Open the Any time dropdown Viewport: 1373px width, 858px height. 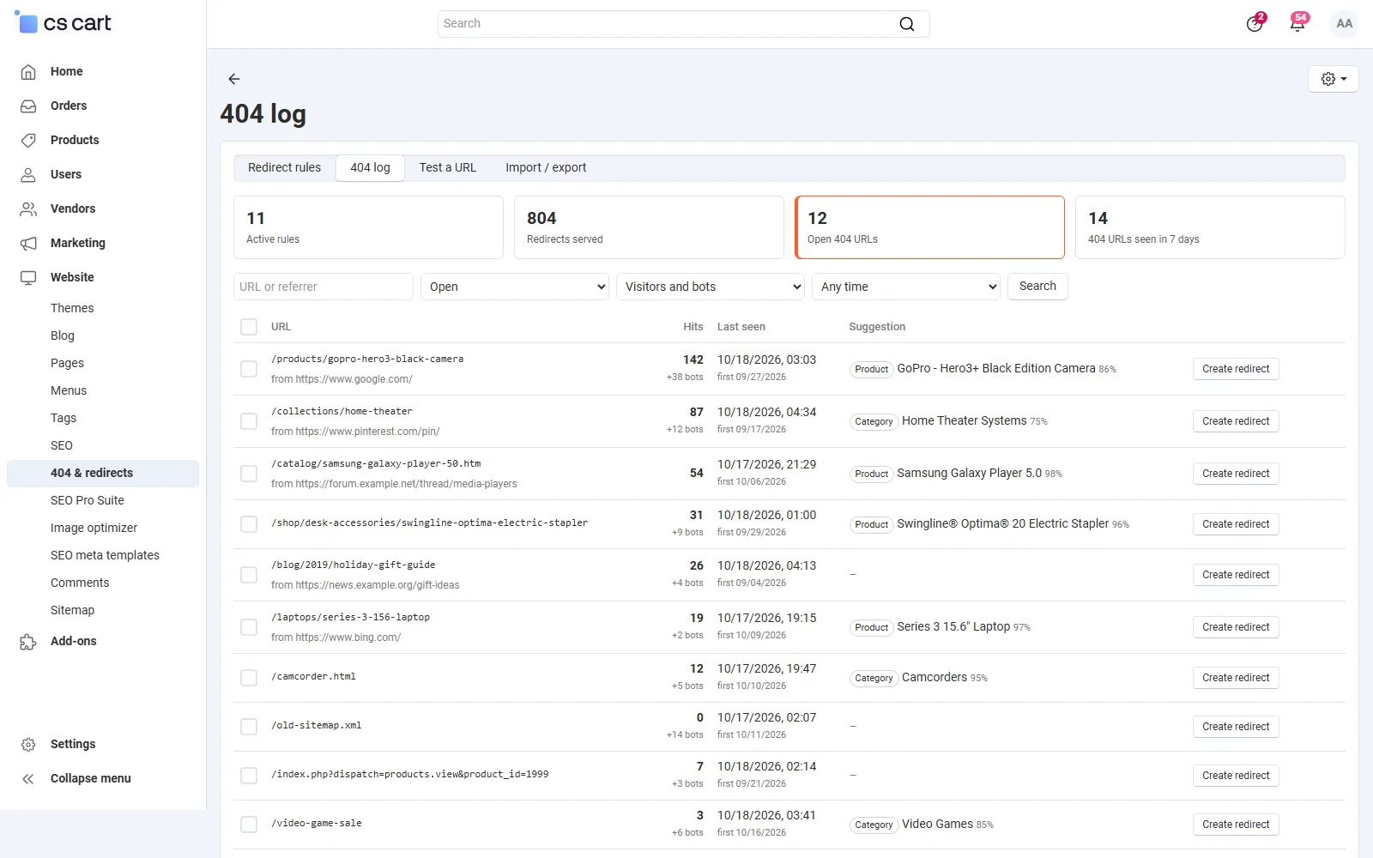pos(906,287)
